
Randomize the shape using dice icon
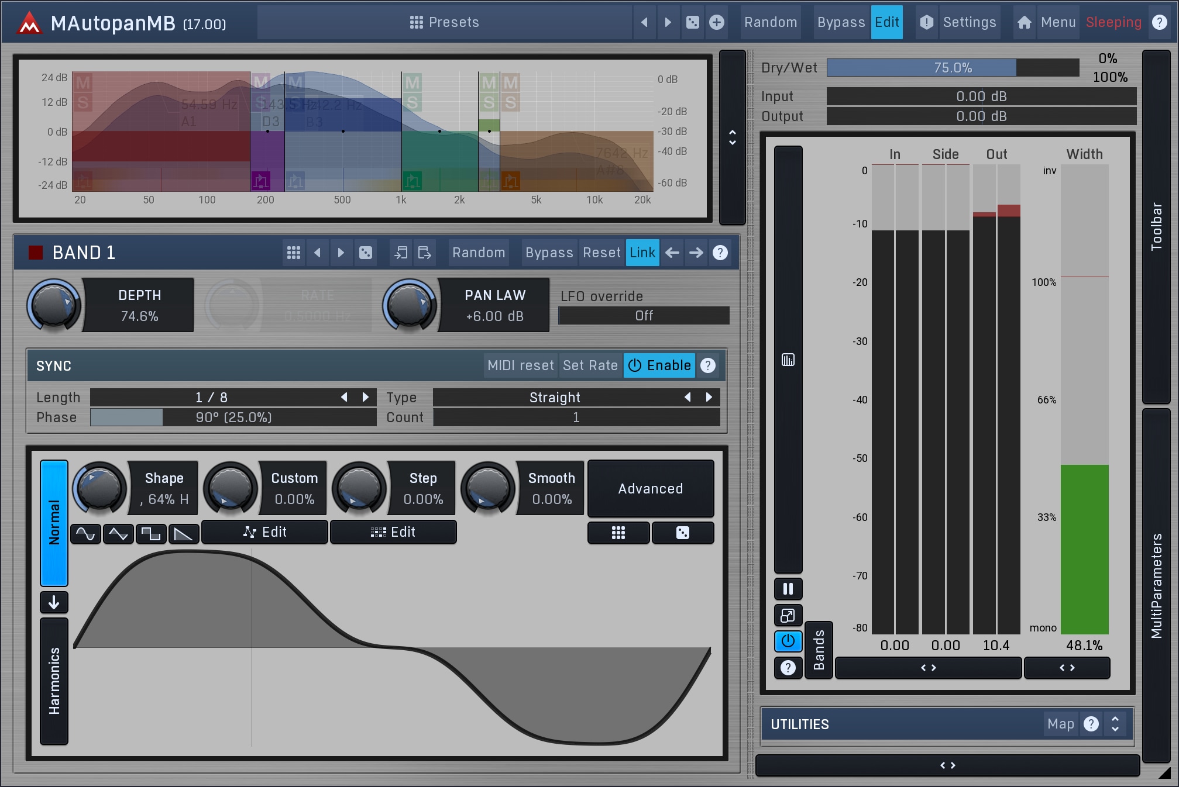pyautogui.click(x=682, y=533)
